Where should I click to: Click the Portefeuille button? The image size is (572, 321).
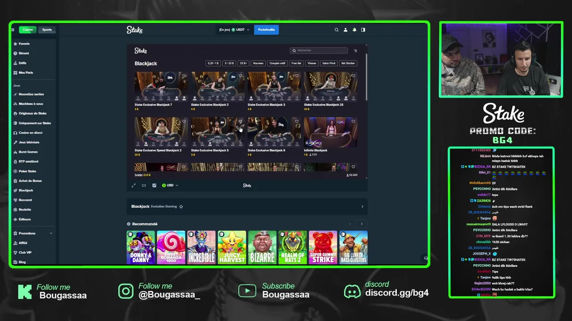tap(266, 30)
